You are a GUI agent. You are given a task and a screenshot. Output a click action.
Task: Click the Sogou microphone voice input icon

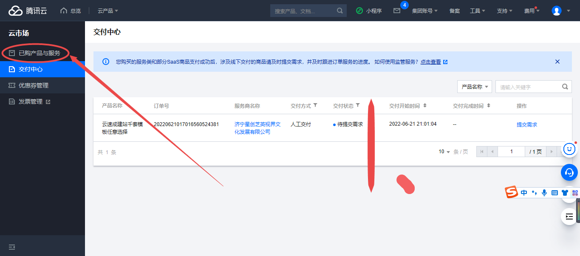pyautogui.click(x=544, y=193)
